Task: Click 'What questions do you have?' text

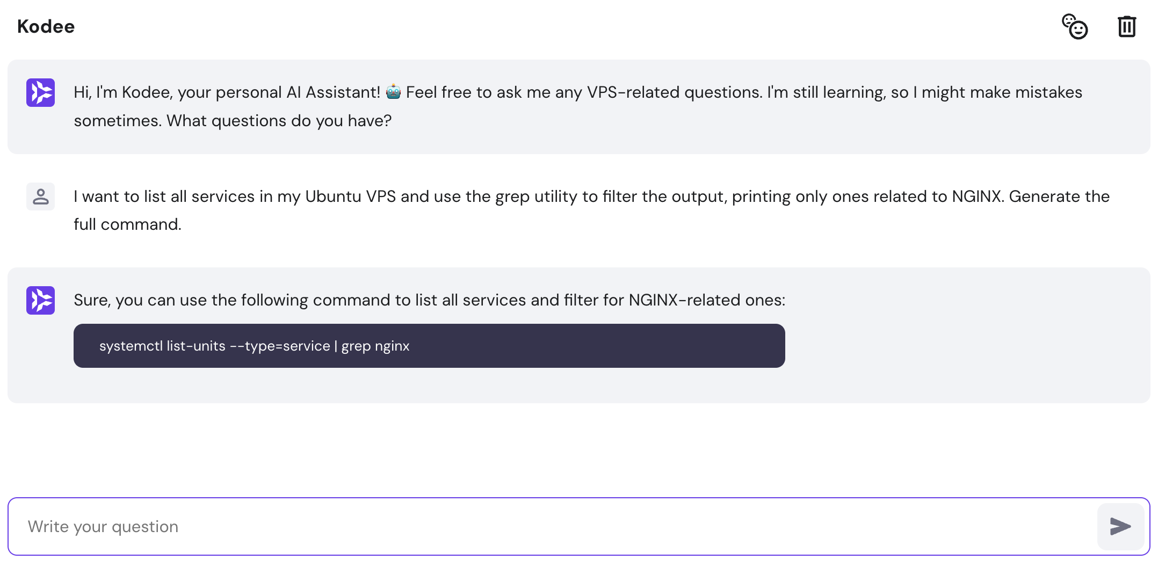Action: [x=279, y=120]
